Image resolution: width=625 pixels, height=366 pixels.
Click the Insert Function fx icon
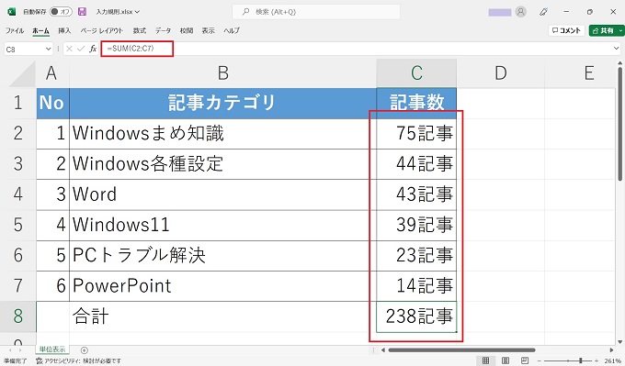(x=93, y=49)
